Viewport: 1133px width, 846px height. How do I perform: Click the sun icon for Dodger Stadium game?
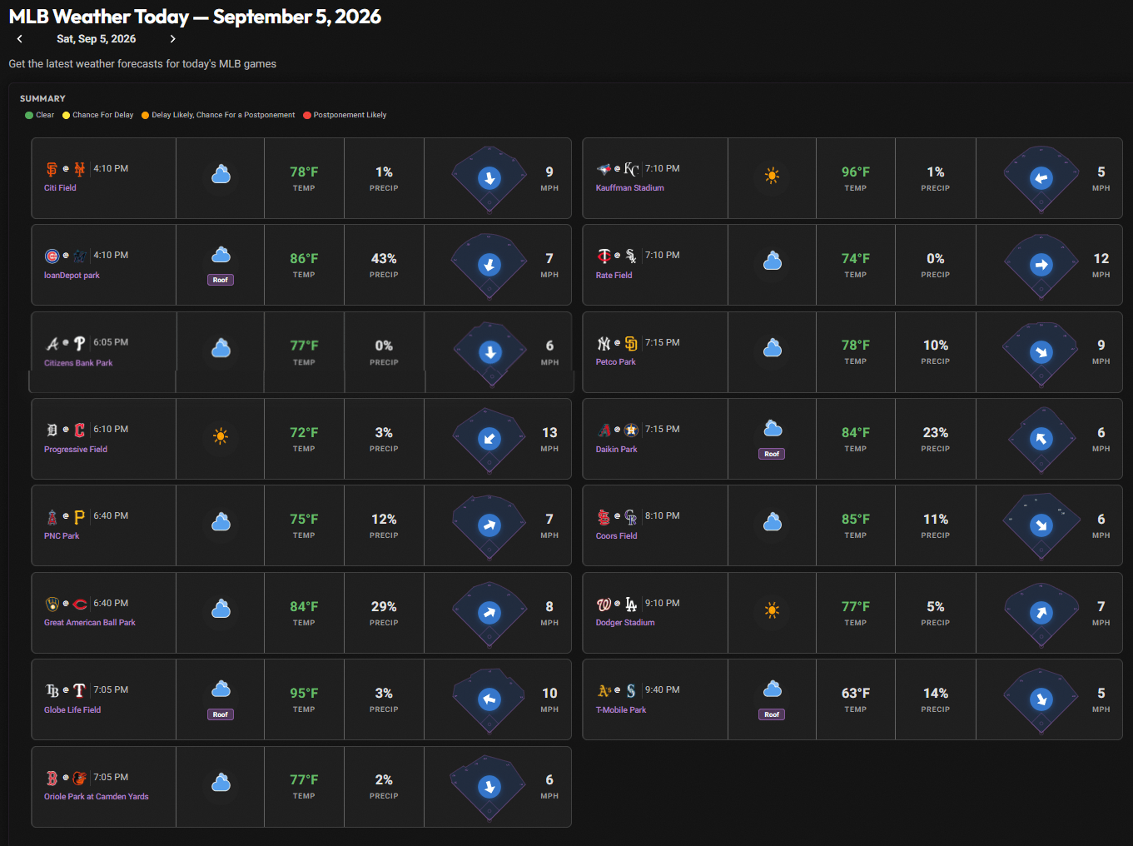[x=772, y=610]
